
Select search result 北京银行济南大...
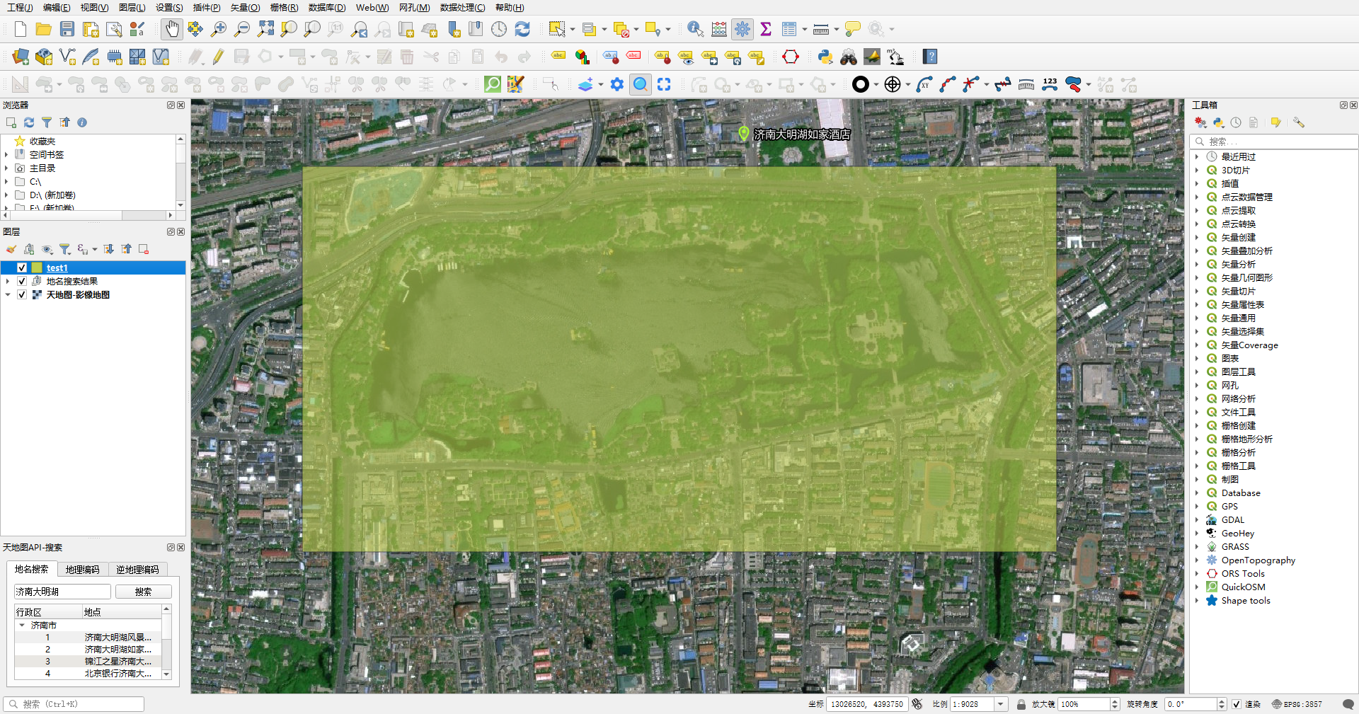[117, 673]
